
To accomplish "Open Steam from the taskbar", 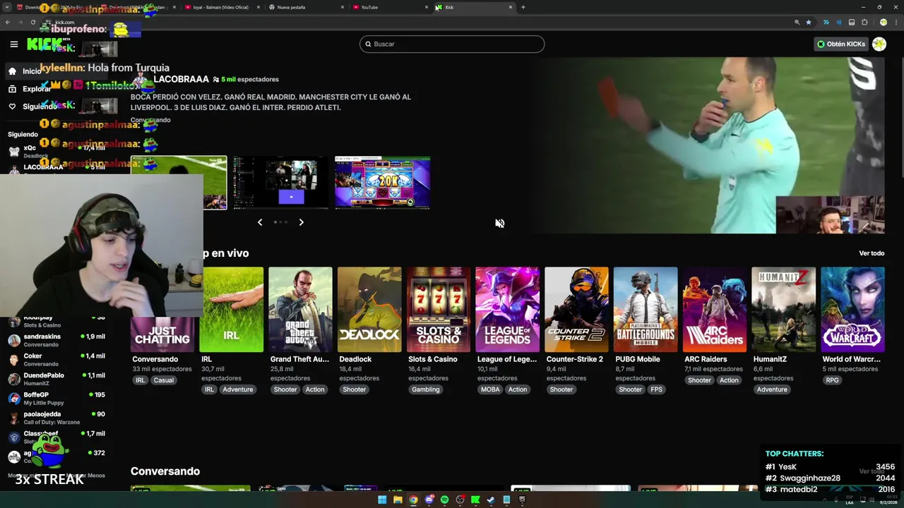I will tap(491, 500).
